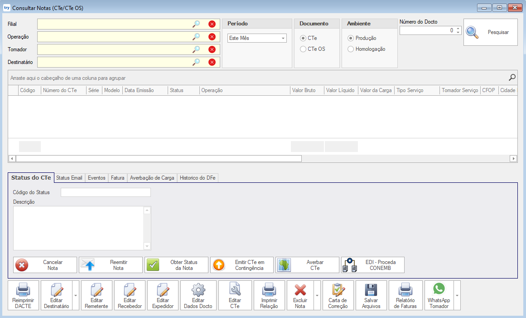Click the grid search magnifier icon
This screenshot has width=526, height=318.
512,78
